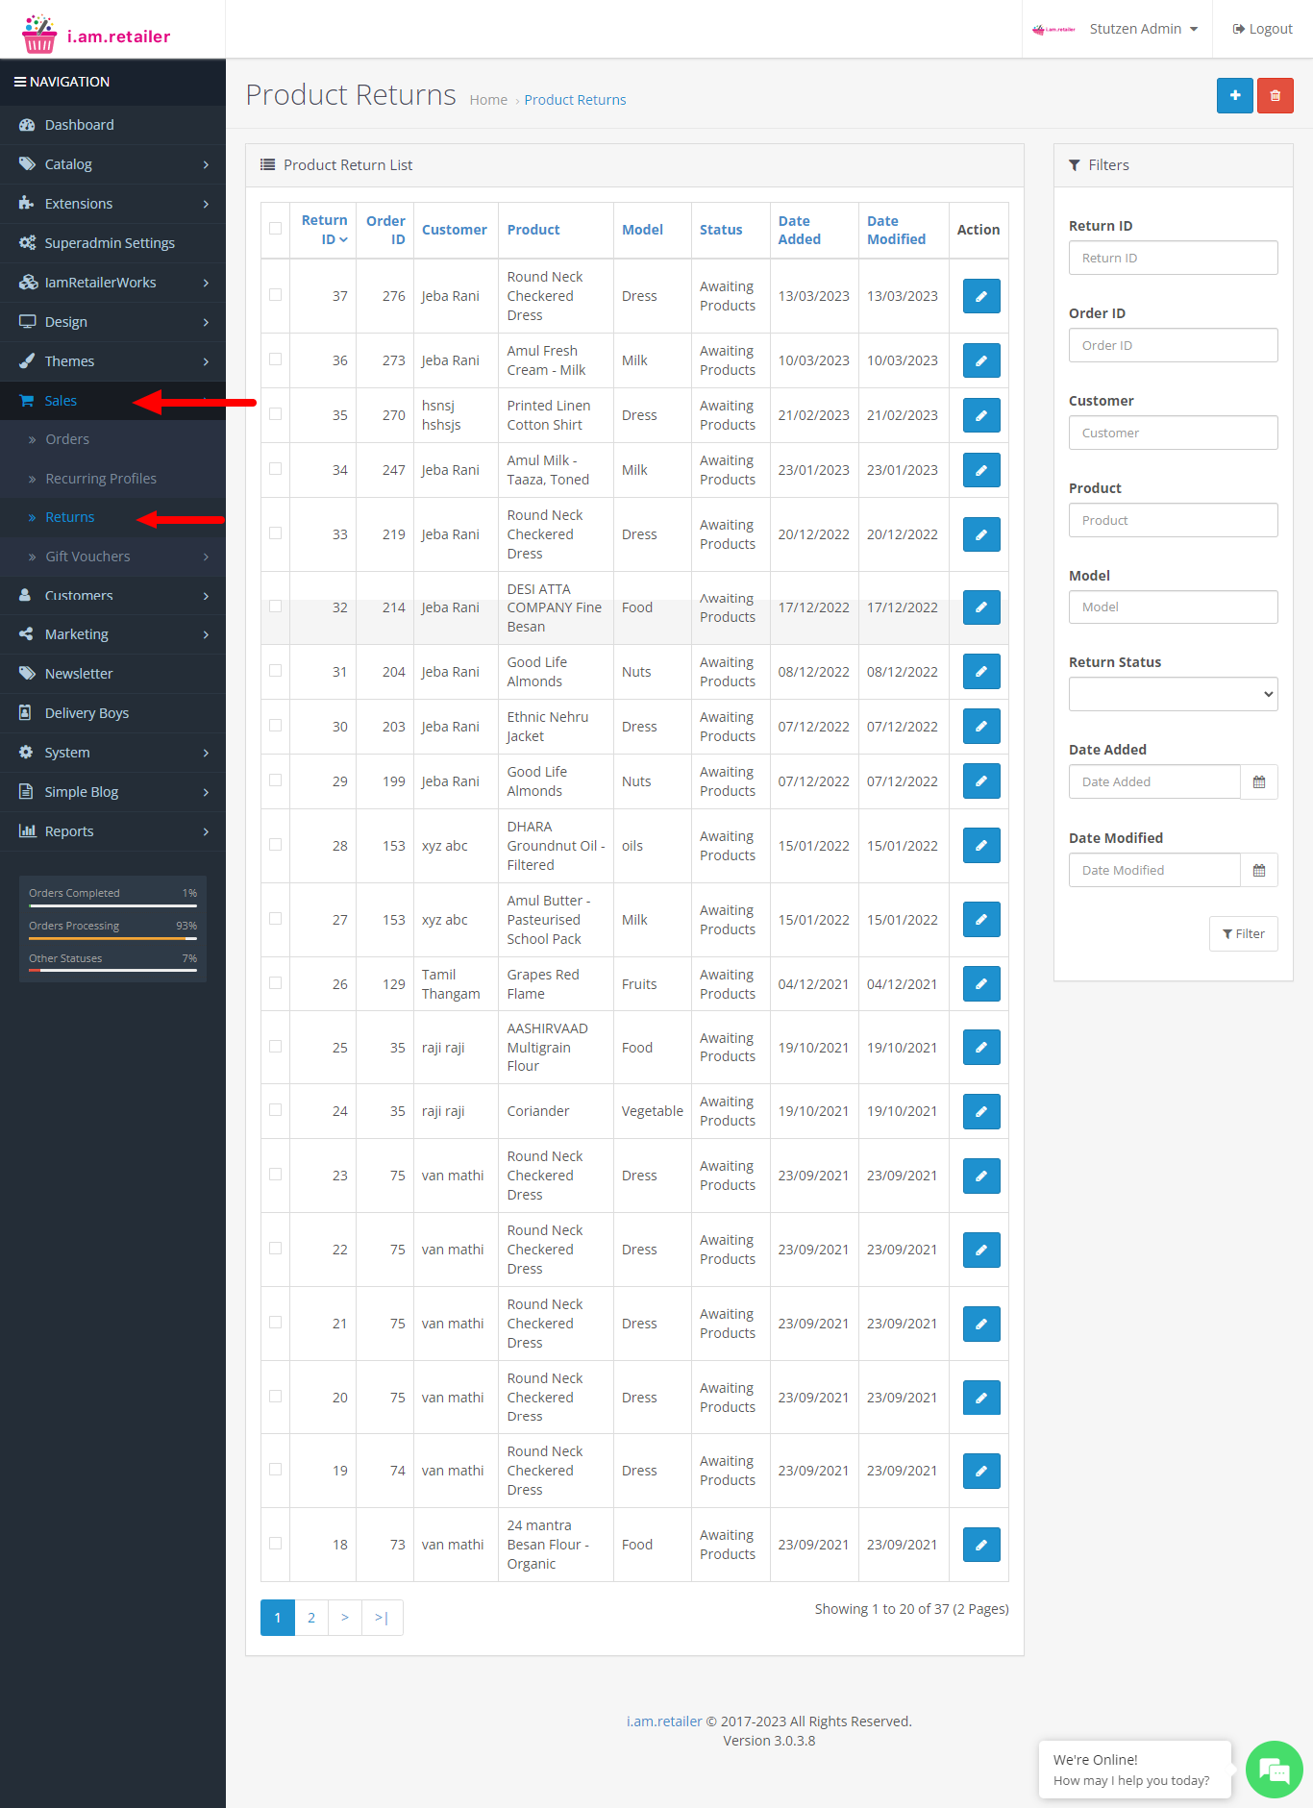
Task: Select Returns in the Sales submenu
Action: [112, 517]
